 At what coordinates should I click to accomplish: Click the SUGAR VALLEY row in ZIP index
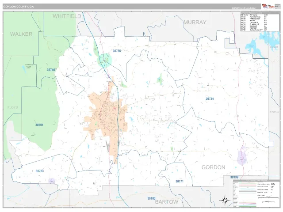(254, 30)
